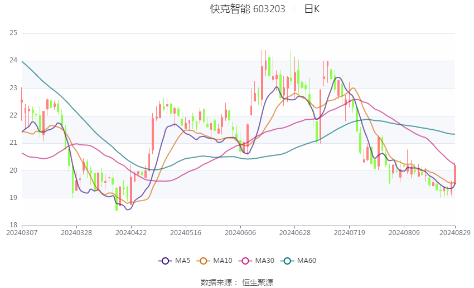
Task: Toggle the MA30 legend series
Action: (257, 261)
